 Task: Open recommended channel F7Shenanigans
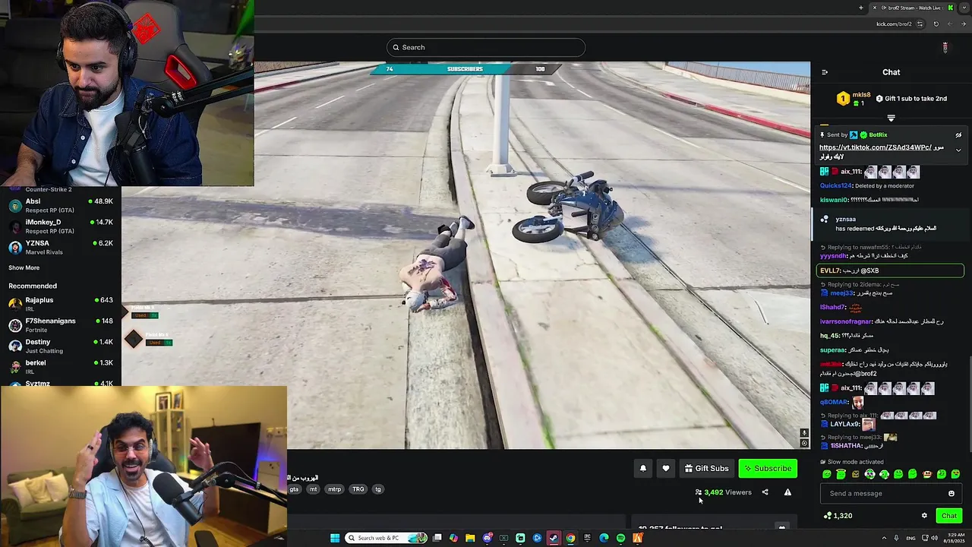tap(61, 324)
